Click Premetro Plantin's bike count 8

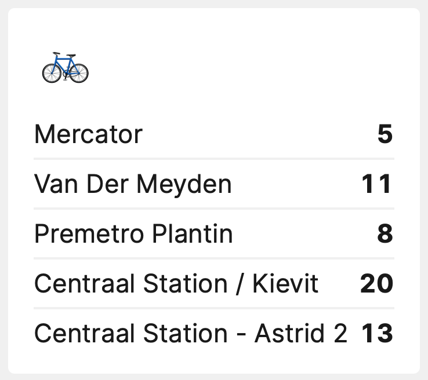tap(385, 235)
